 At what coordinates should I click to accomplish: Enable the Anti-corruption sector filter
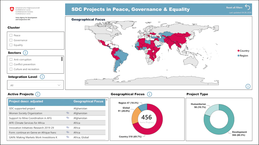coord(11,59)
